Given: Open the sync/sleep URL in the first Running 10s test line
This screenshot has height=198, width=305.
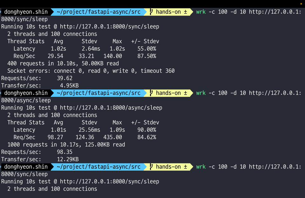Looking at the screenshot, I should click(x=109, y=26).
